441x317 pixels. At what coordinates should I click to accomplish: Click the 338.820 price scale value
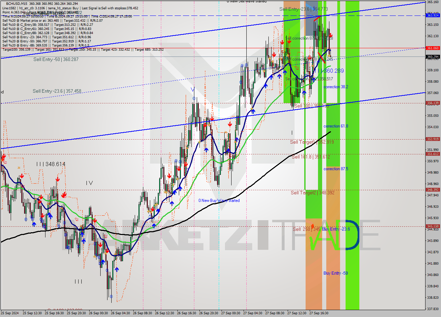click(x=433, y=297)
